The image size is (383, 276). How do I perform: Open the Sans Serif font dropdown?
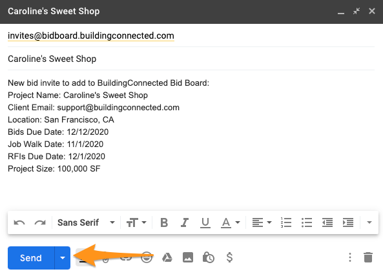86,222
